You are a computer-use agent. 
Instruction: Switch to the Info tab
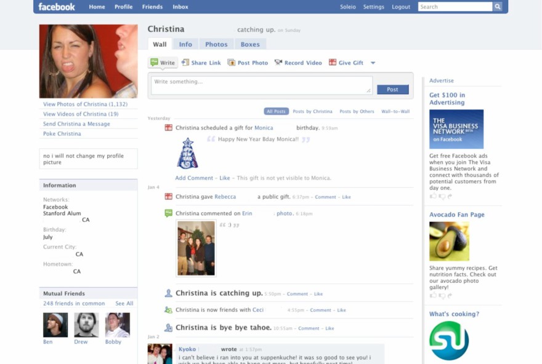tap(185, 44)
